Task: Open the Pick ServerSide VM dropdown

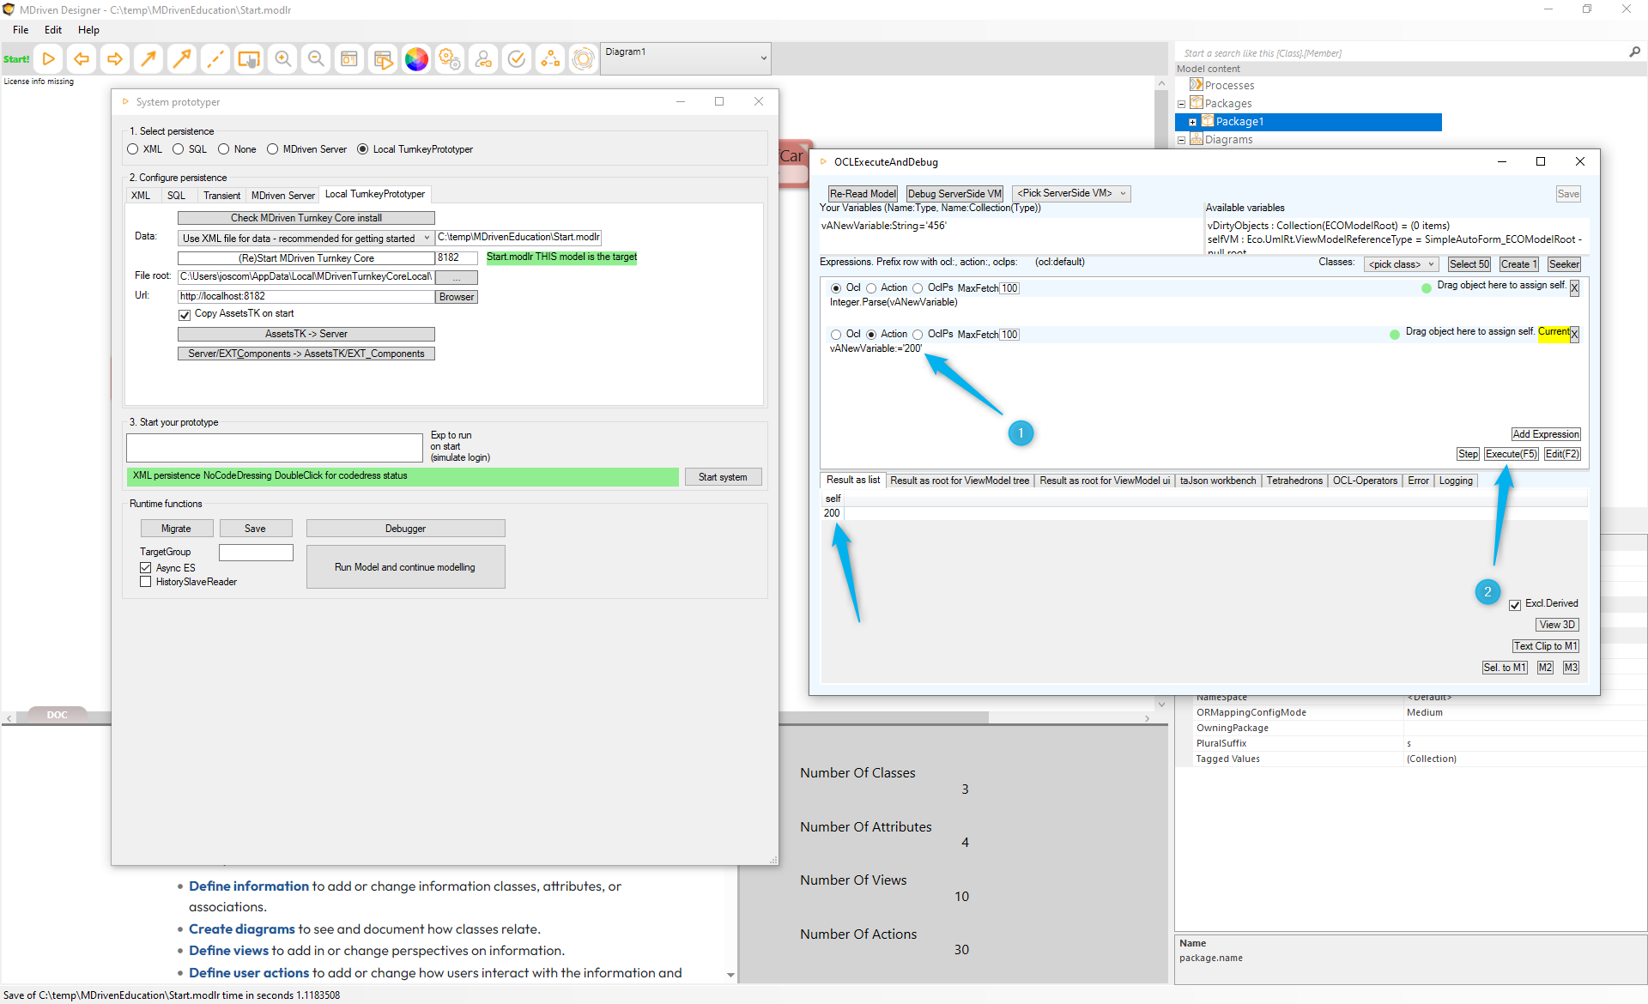Action: click(1071, 194)
